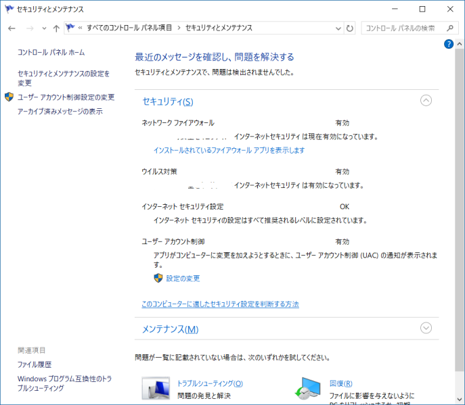465x405 pixels.
Task: Click the 回復 monitor with clock icon
Action: (307, 388)
